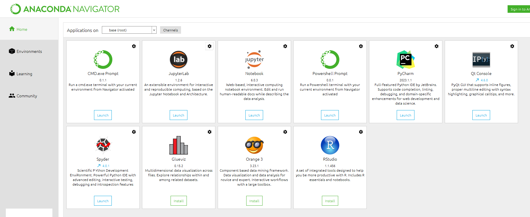Click the PyCharm version 2023.1.1 text
Viewport: 530px width, 217px height.
[406, 80]
